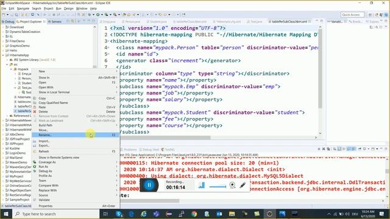Switch to the Debug view tab
Viewport: 390px width, 219px height.
[8, 22]
